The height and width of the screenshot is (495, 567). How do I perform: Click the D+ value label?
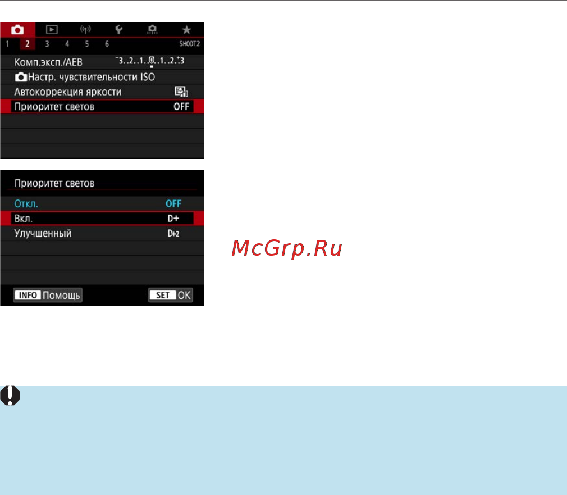[x=173, y=218]
